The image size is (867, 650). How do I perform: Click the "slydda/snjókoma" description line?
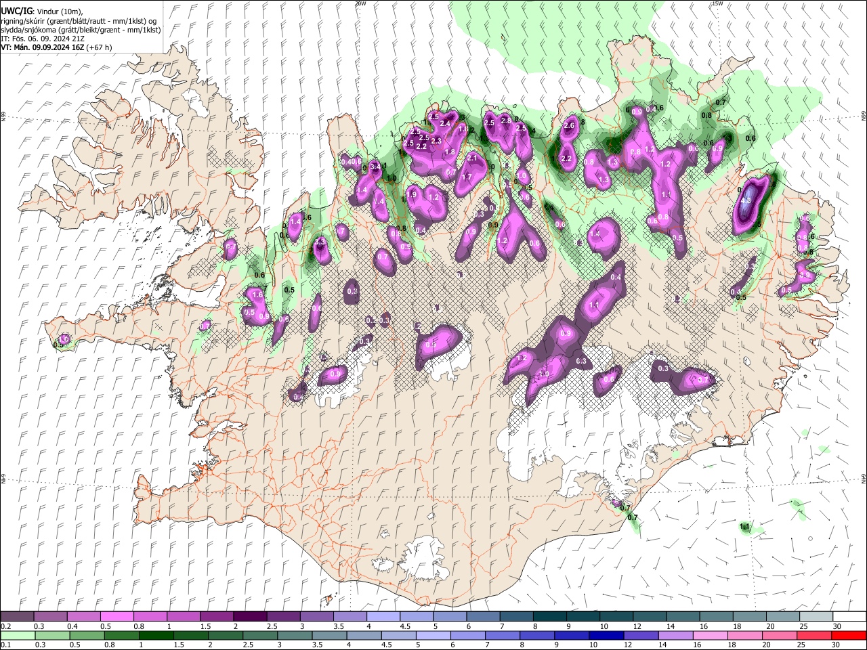pyautogui.click(x=81, y=29)
